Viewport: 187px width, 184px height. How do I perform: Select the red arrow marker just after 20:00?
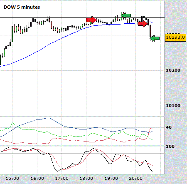[x=143, y=24]
